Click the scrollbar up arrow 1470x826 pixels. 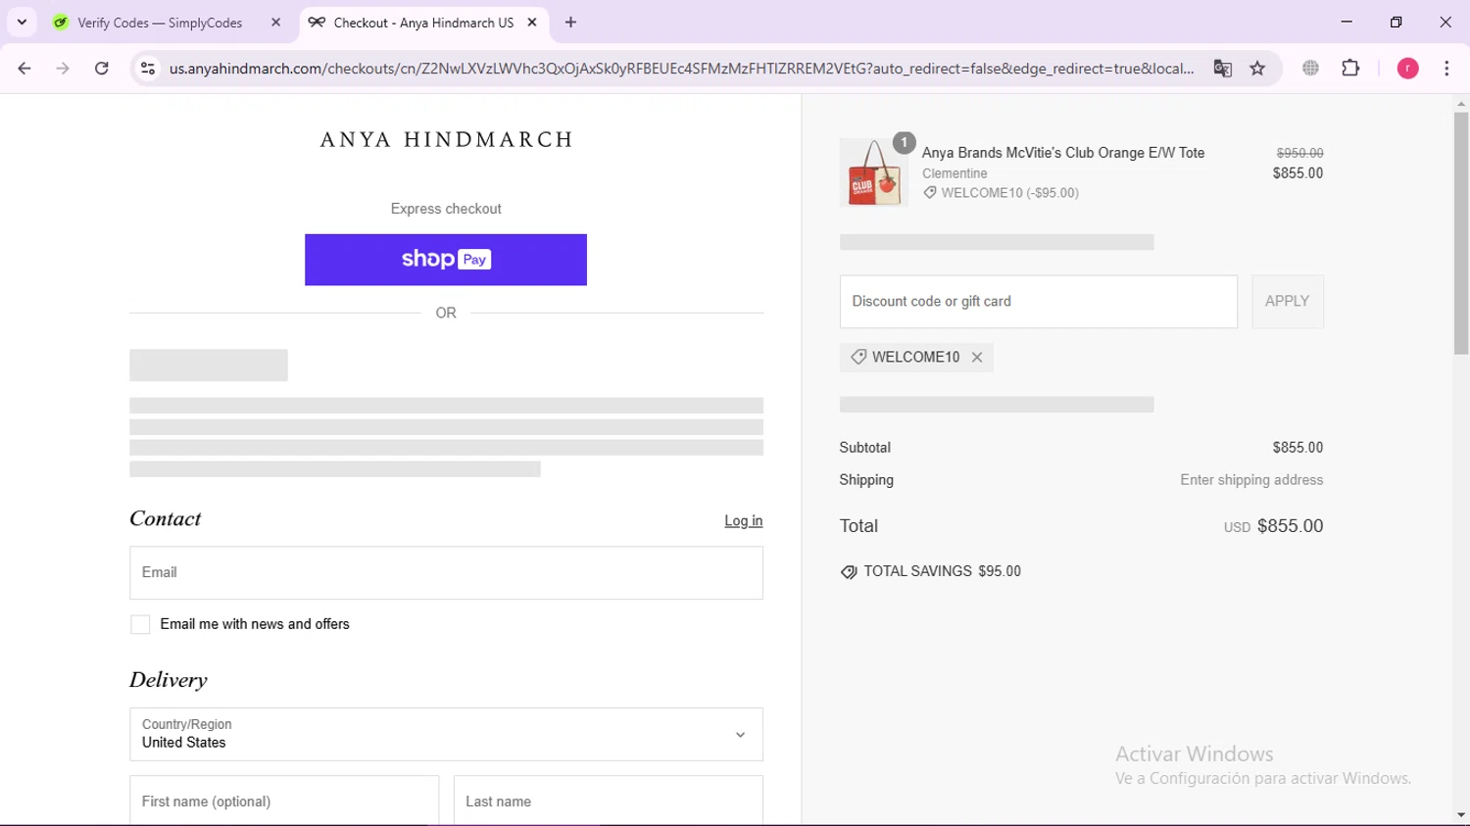[x=1461, y=103]
